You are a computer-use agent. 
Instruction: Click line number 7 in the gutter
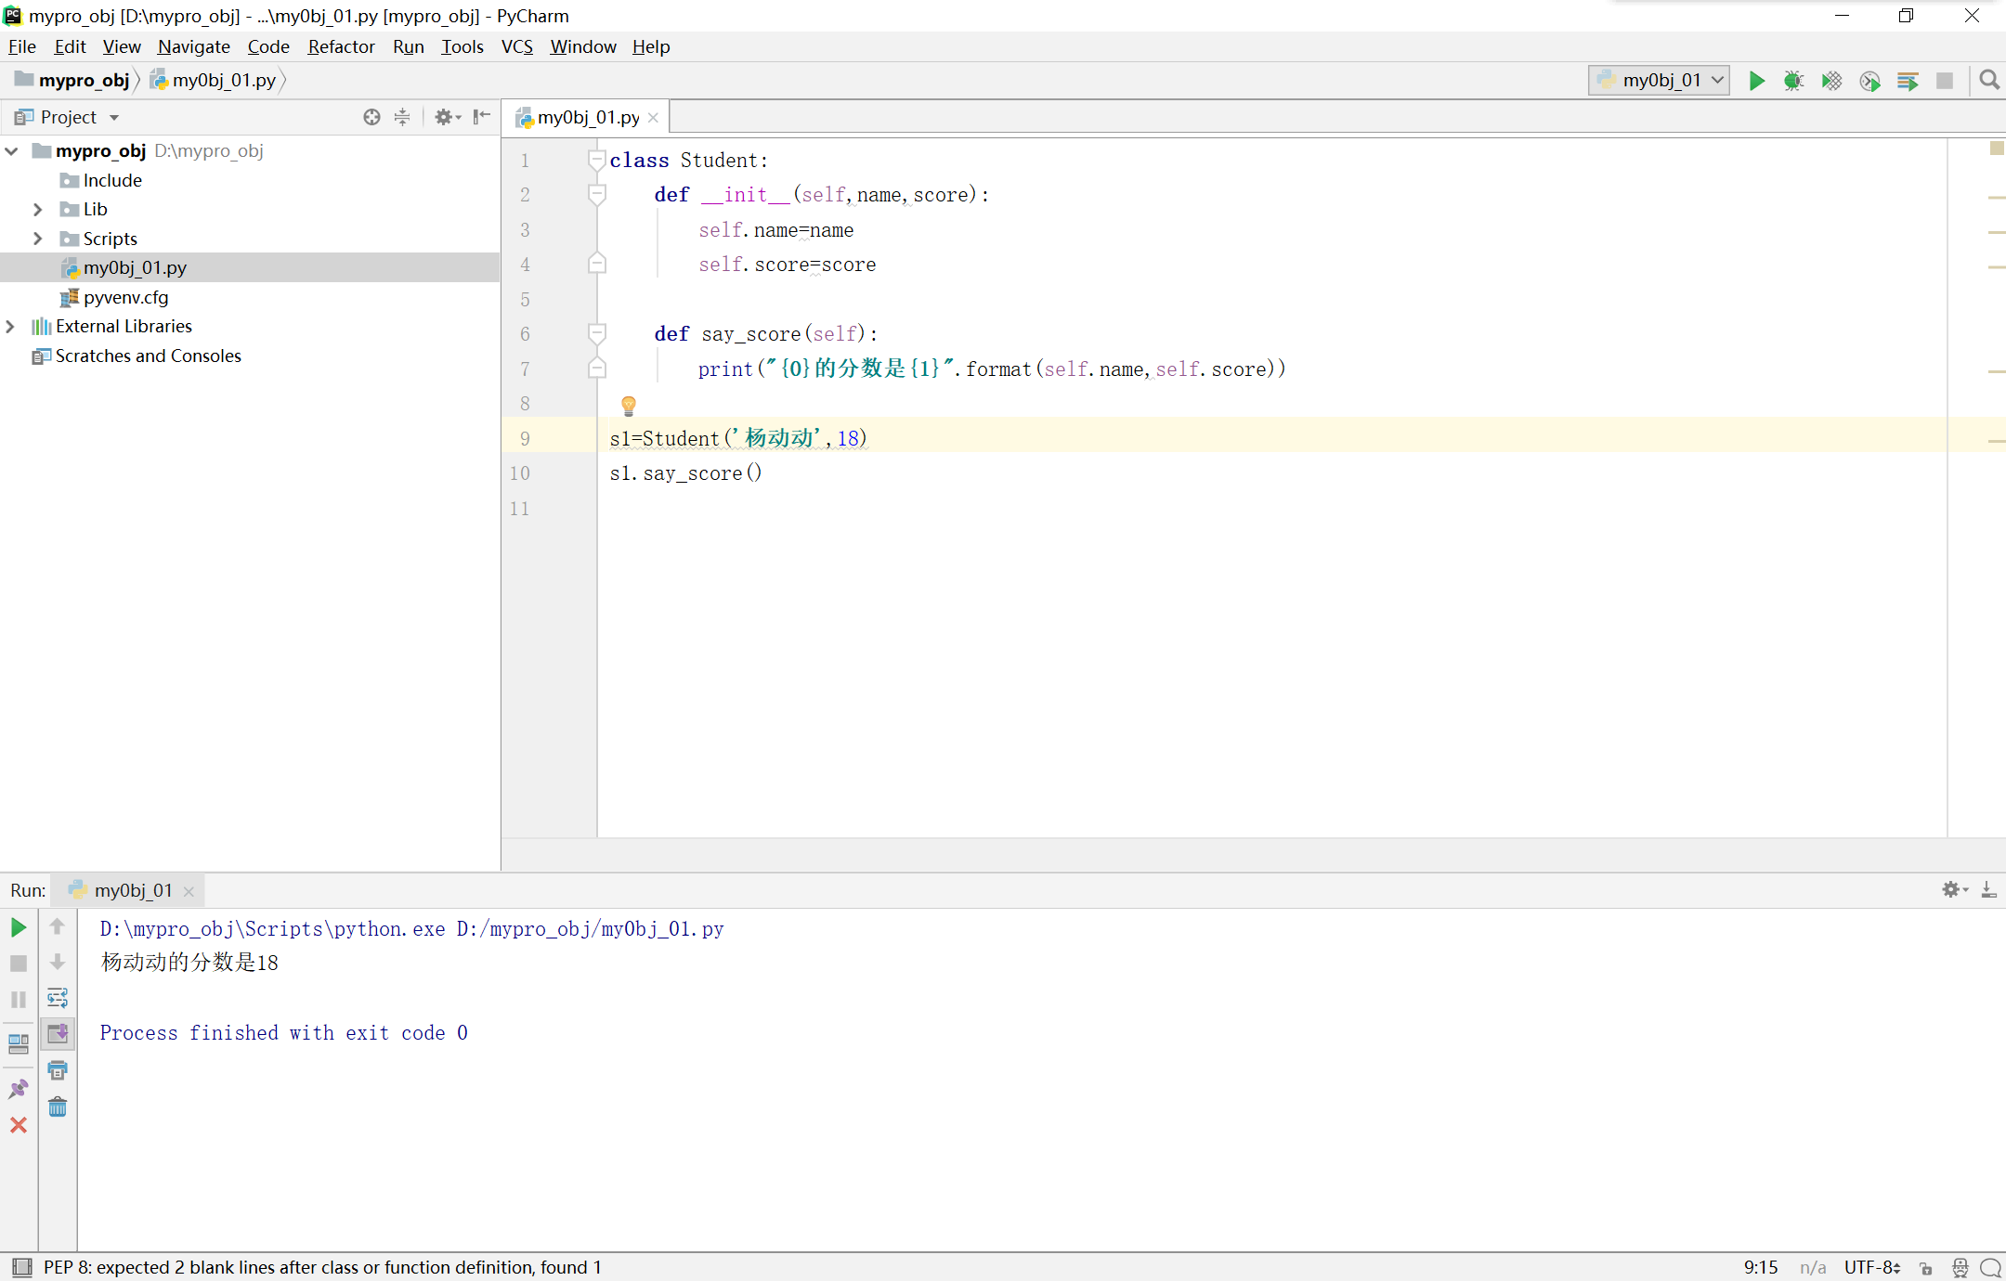525,369
